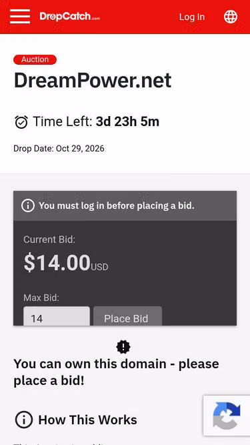This screenshot has height=445, width=250.
Task: Click the How This Works info icon
Action: (24, 420)
